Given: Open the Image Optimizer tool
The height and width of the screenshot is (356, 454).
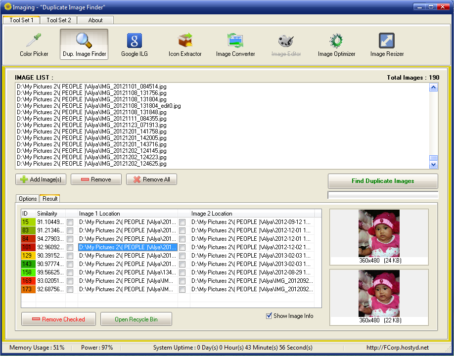Looking at the screenshot, I should pyautogui.click(x=336, y=44).
